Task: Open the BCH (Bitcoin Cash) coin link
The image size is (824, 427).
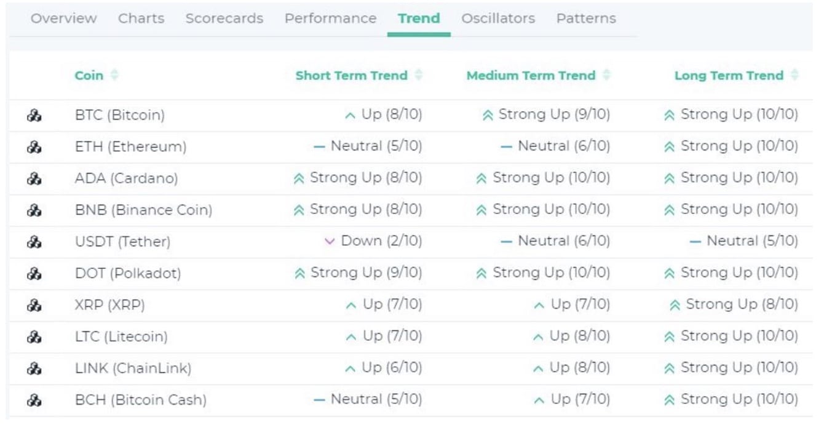Action: [x=141, y=400]
